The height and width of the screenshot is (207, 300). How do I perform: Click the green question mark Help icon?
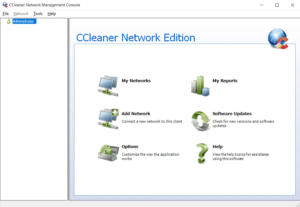(x=202, y=153)
